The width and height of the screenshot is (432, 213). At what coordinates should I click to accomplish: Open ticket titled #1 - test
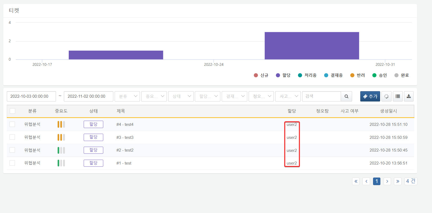tap(124, 163)
